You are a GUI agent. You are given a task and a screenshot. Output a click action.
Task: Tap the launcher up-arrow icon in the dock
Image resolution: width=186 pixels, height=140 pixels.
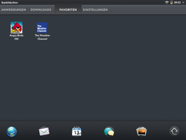pyautogui.click(x=174, y=131)
